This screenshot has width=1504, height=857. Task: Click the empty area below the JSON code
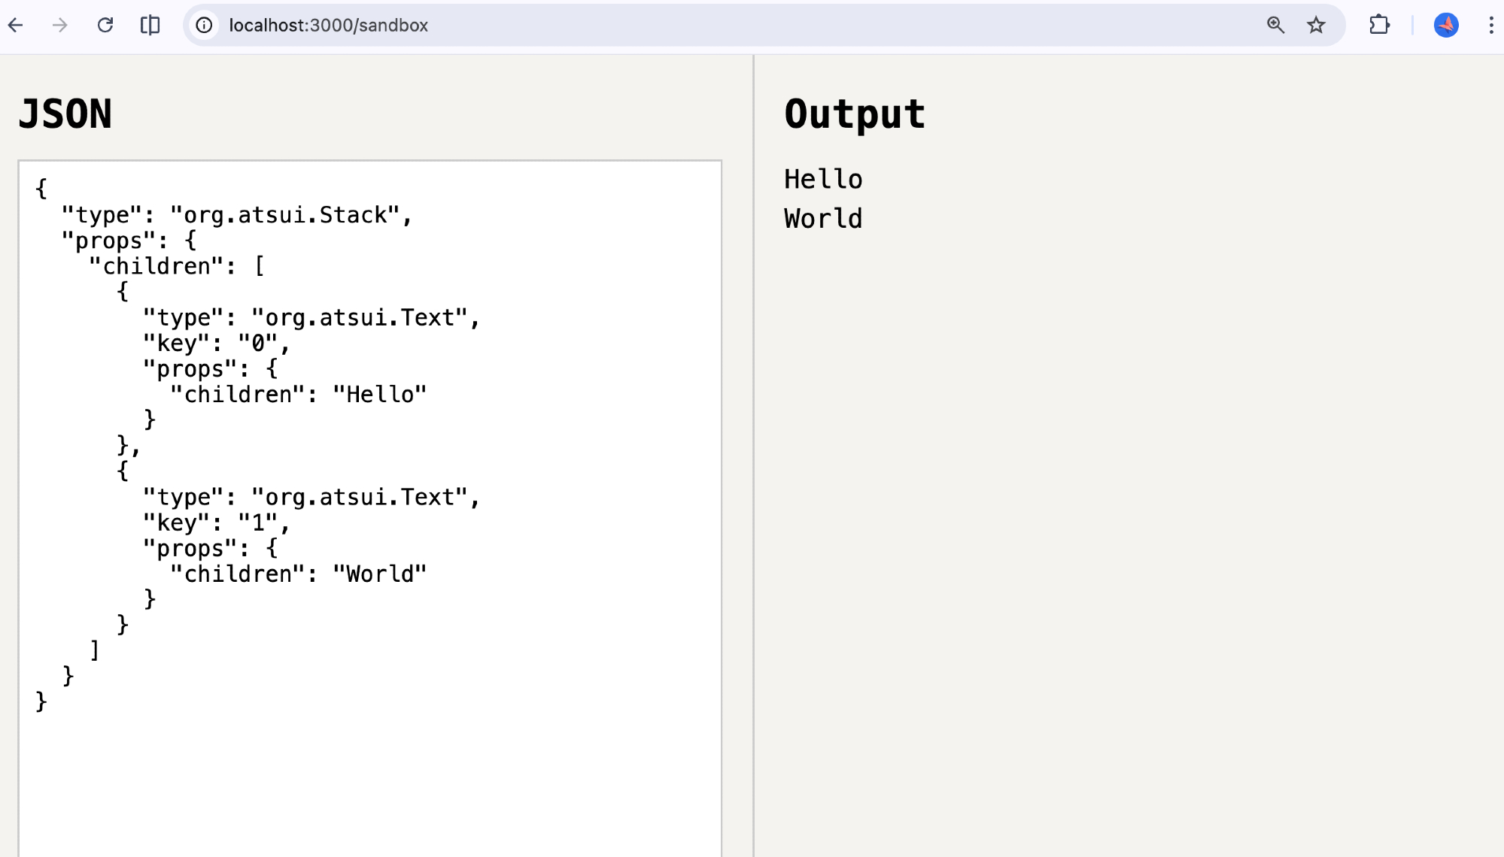[x=369, y=782]
